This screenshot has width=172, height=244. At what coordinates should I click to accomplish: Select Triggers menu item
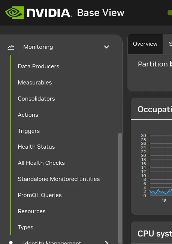(x=29, y=131)
